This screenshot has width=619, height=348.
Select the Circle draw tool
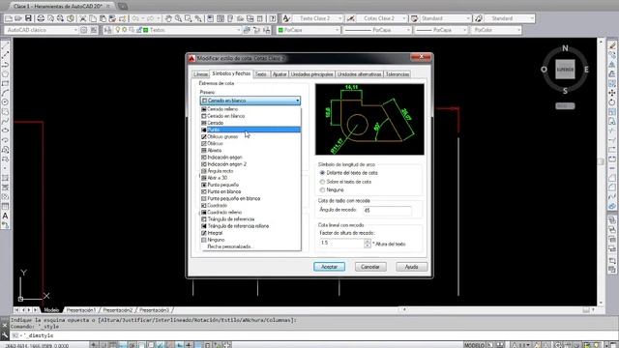point(5,102)
